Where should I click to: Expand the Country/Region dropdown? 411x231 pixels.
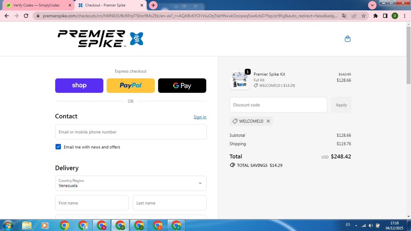click(131, 183)
